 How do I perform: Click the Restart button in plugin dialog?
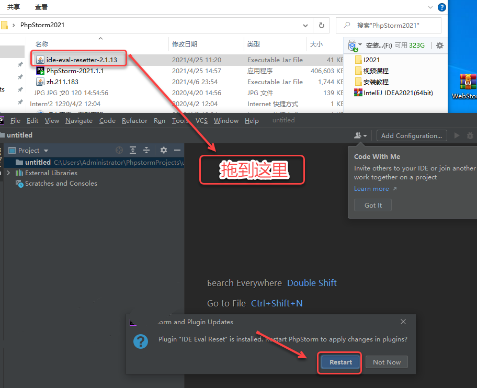pyautogui.click(x=340, y=362)
